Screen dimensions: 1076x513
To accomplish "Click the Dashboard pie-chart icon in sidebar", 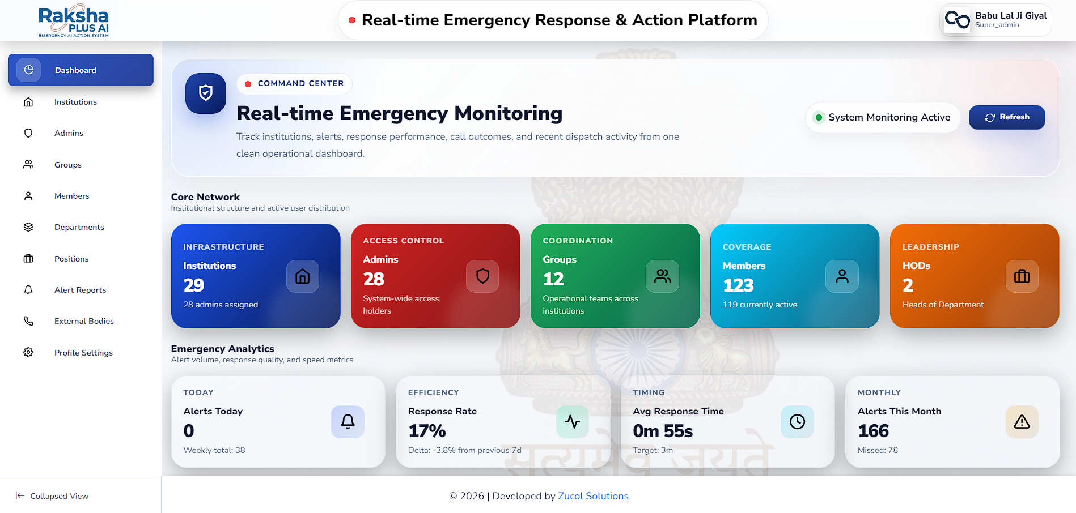I will pos(29,70).
